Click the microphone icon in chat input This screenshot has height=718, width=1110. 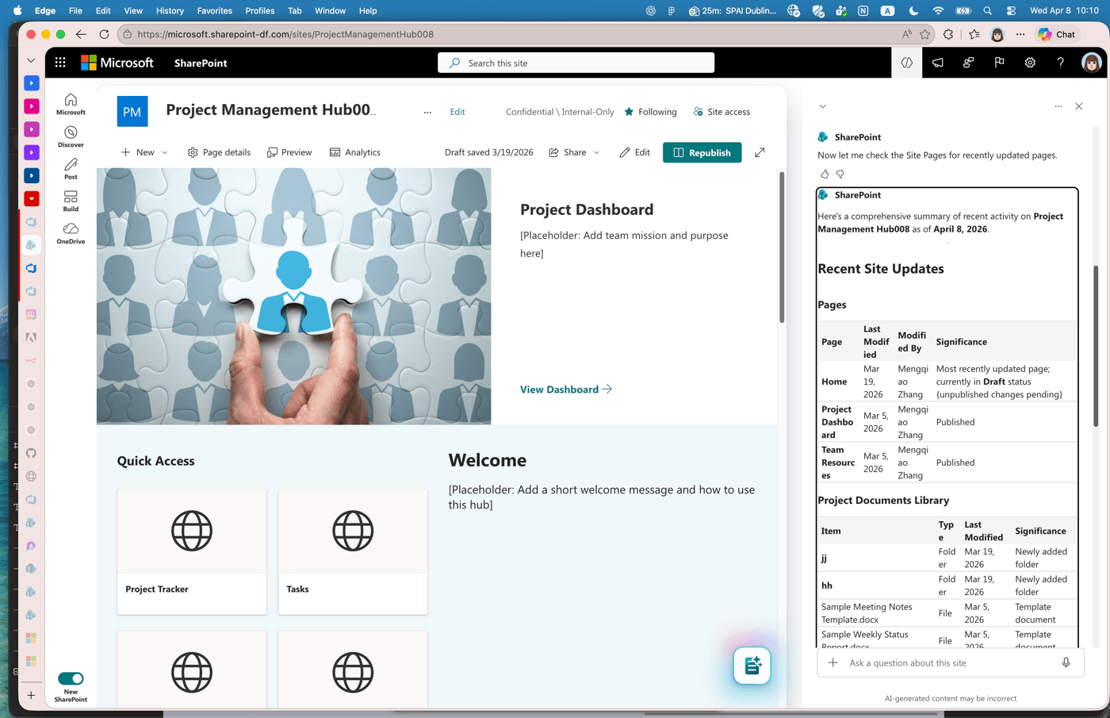1066,662
